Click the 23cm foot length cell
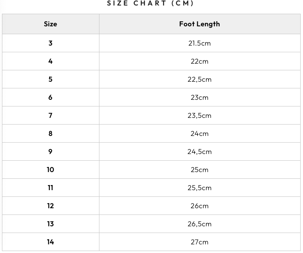Screen dimensions: 303x253 (x=200, y=97)
